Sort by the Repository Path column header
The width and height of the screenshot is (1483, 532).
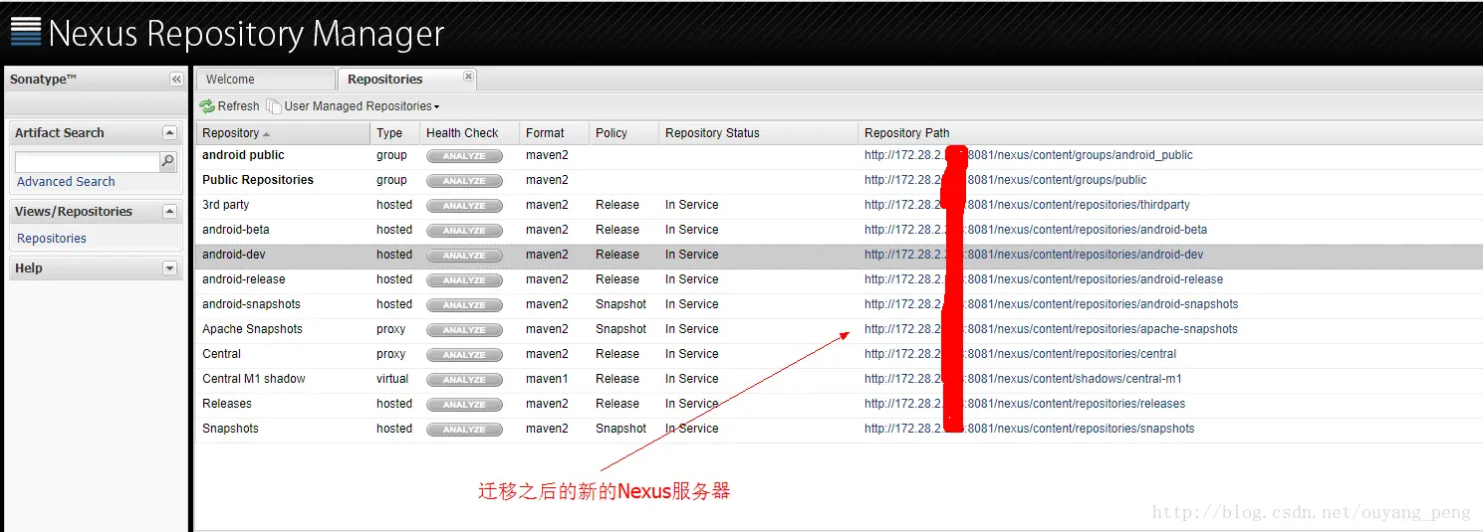click(1170, 133)
